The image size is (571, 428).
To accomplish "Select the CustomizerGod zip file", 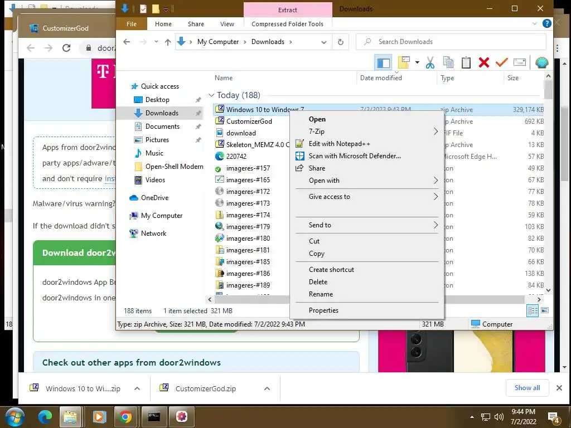I will pyautogui.click(x=249, y=121).
